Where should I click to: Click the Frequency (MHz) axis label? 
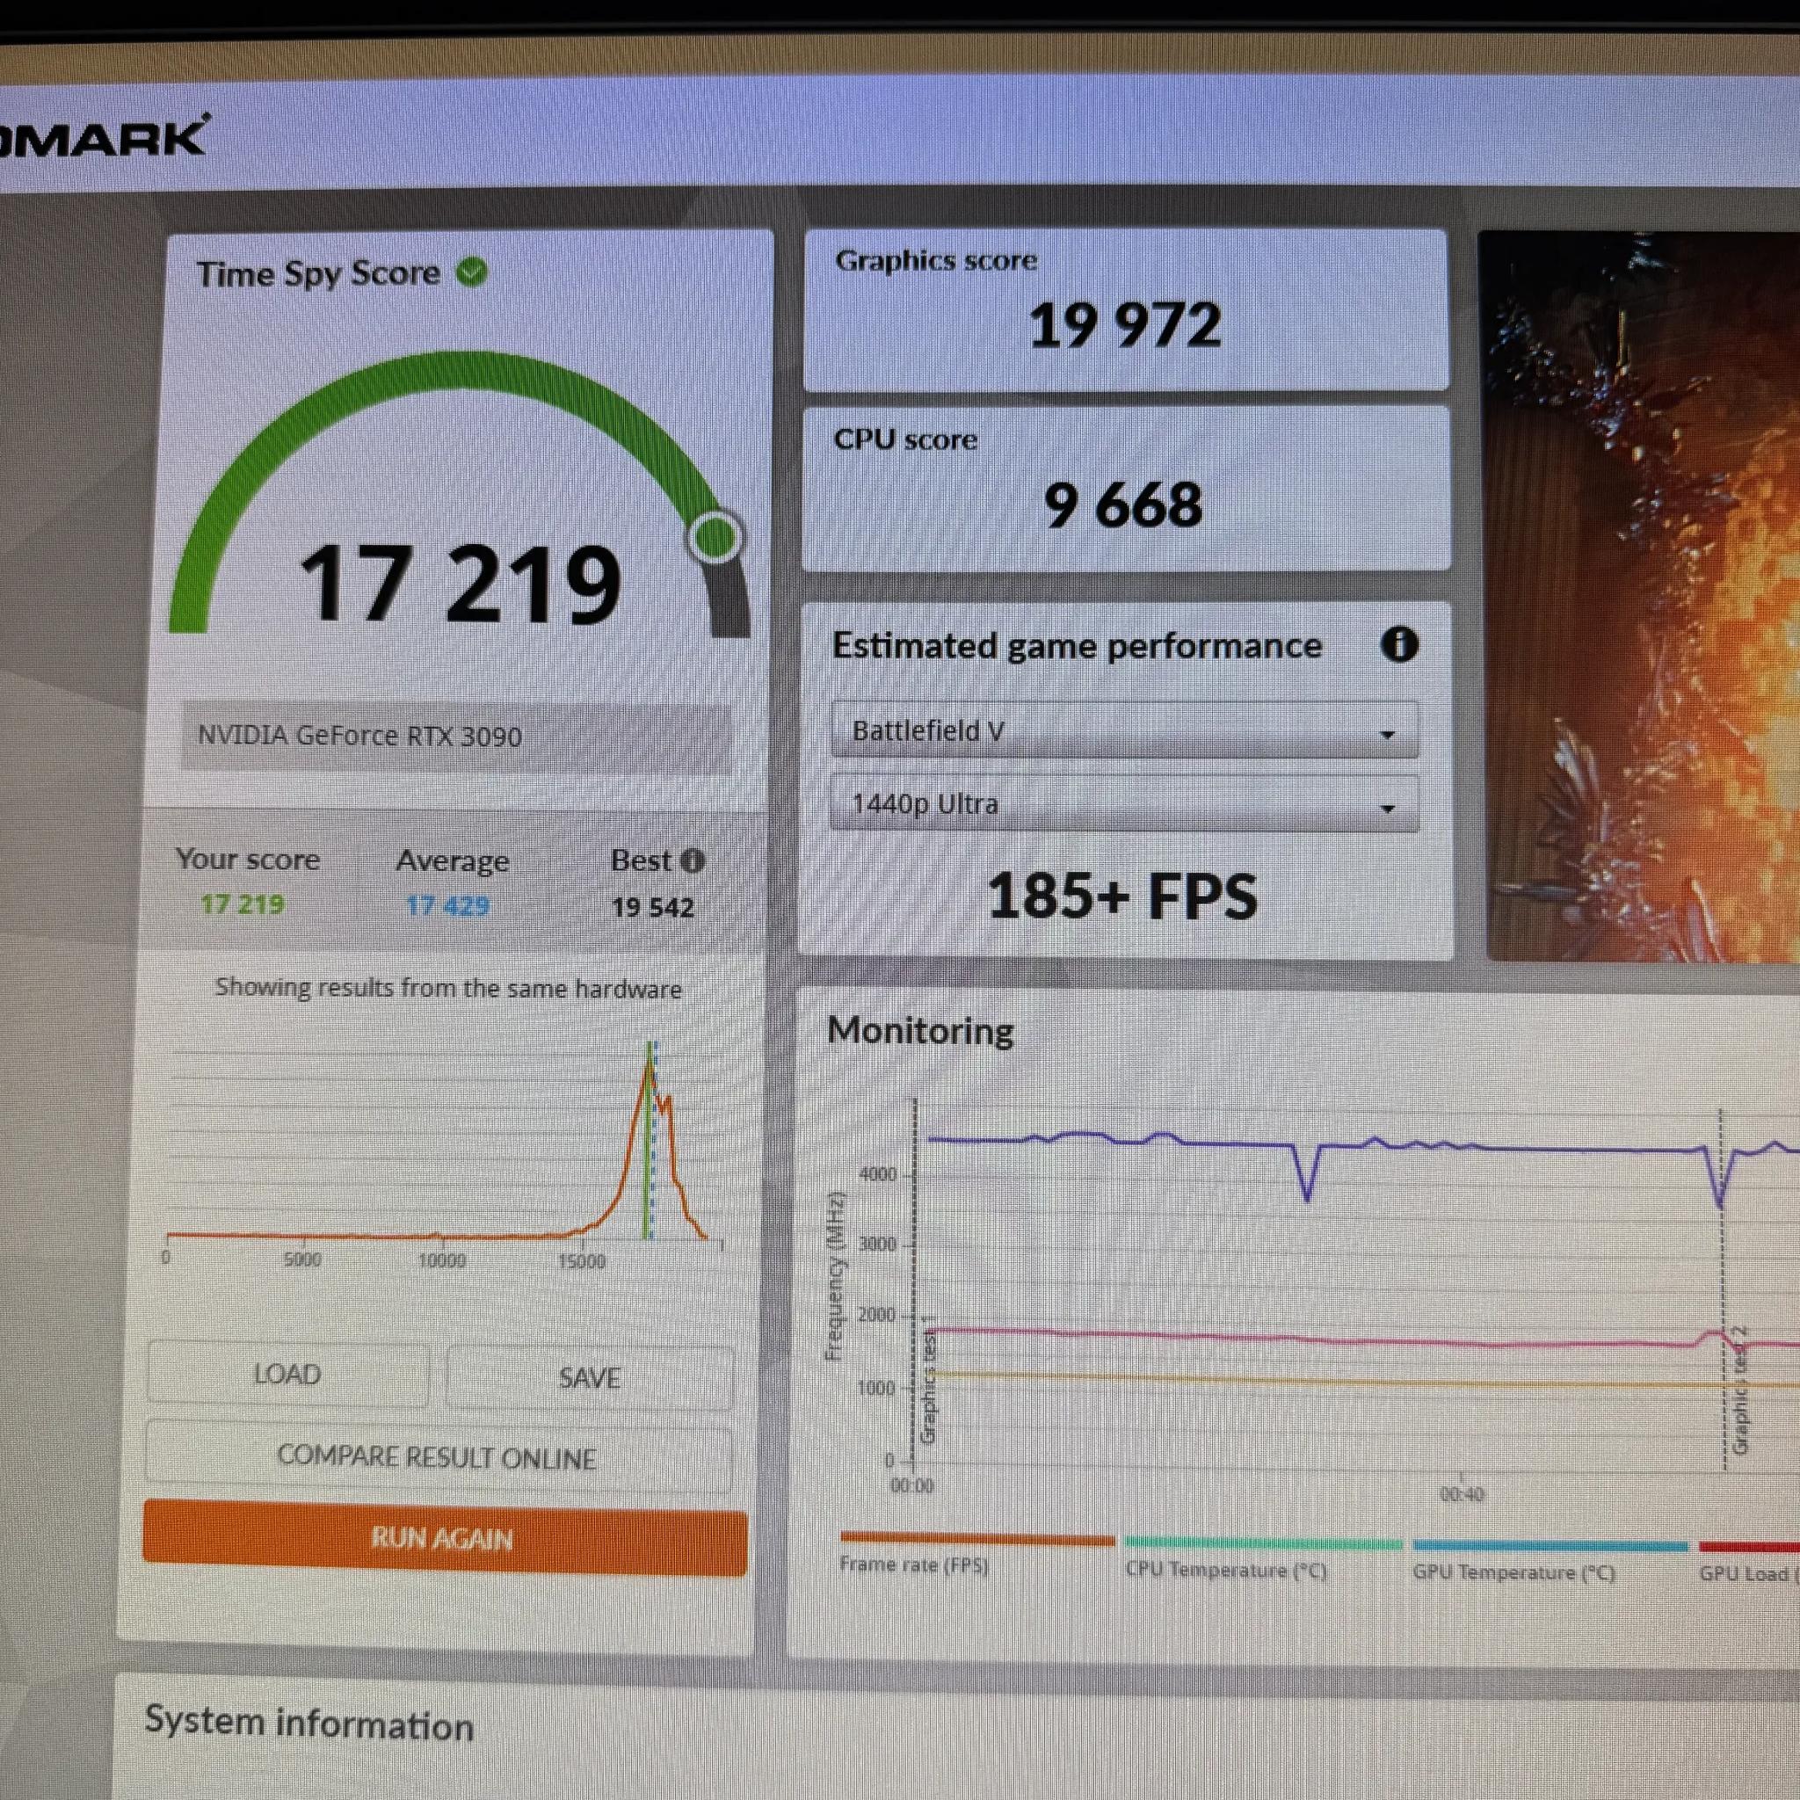835,1274
